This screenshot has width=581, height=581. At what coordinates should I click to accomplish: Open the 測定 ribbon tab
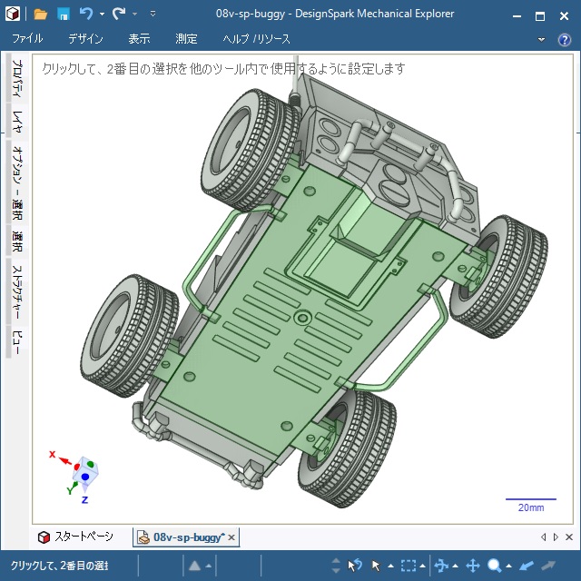pyautogui.click(x=186, y=39)
